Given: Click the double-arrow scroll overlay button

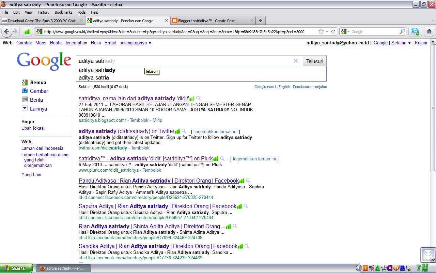Looking at the screenshot, I should 428,255.
